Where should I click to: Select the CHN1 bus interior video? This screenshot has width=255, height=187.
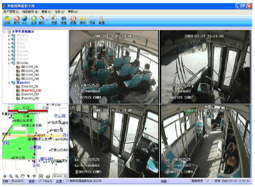[x=114, y=67]
